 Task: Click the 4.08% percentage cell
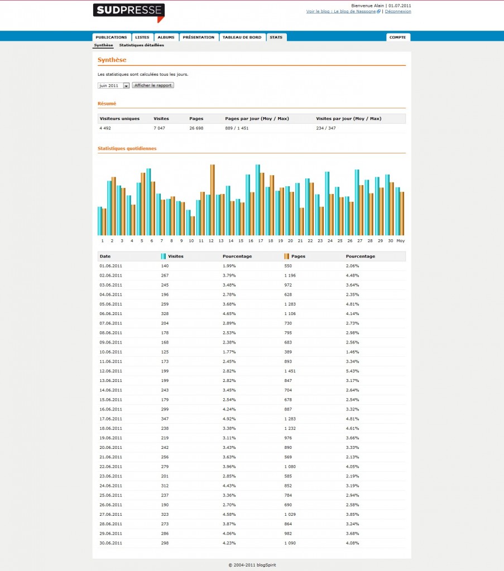(x=352, y=543)
